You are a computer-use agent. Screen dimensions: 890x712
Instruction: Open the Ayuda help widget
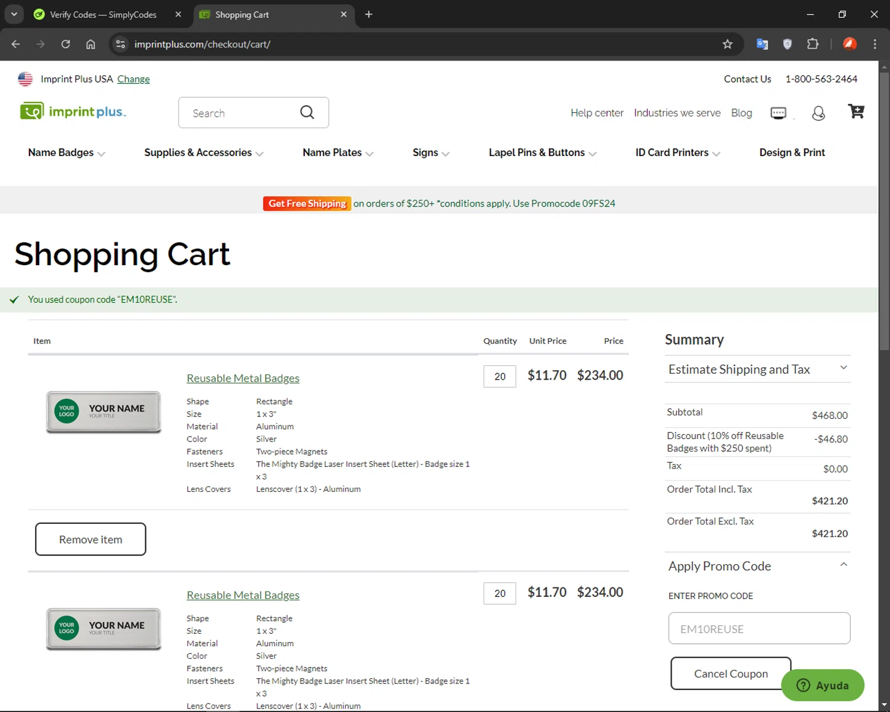coord(822,685)
